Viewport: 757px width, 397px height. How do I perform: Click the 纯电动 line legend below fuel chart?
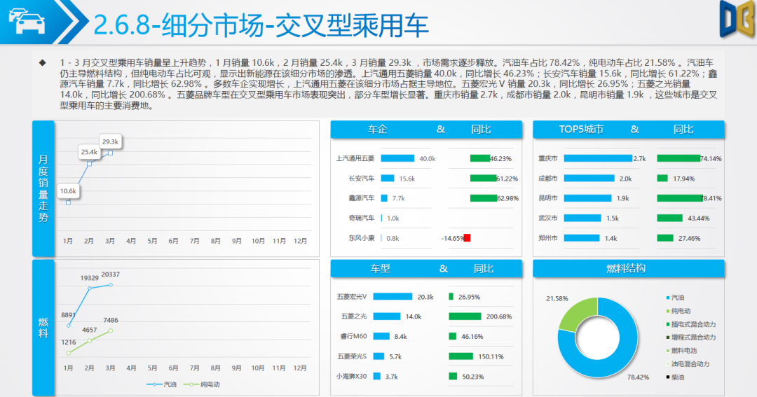click(202, 384)
